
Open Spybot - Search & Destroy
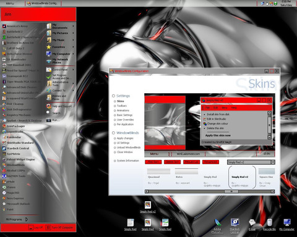tap(22, 120)
